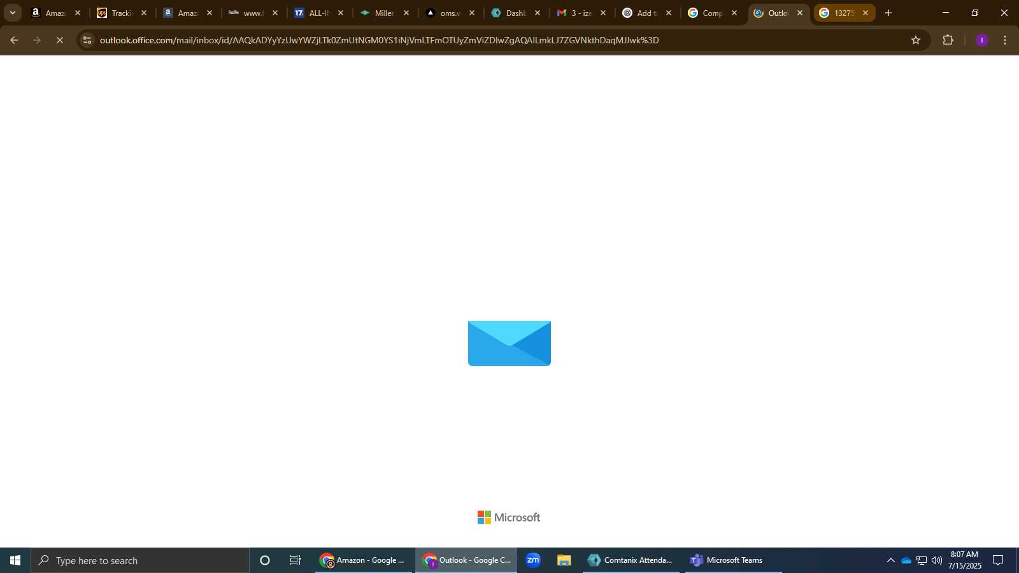This screenshot has width=1019, height=573.
Task: Switch to the Dashboard tab
Action: (515, 13)
